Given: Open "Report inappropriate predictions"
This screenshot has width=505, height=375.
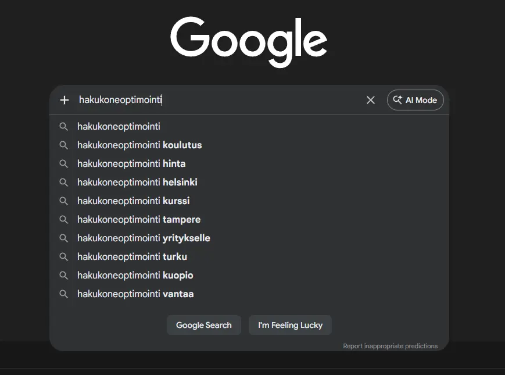Looking at the screenshot, I should click(x=390, y=345).
